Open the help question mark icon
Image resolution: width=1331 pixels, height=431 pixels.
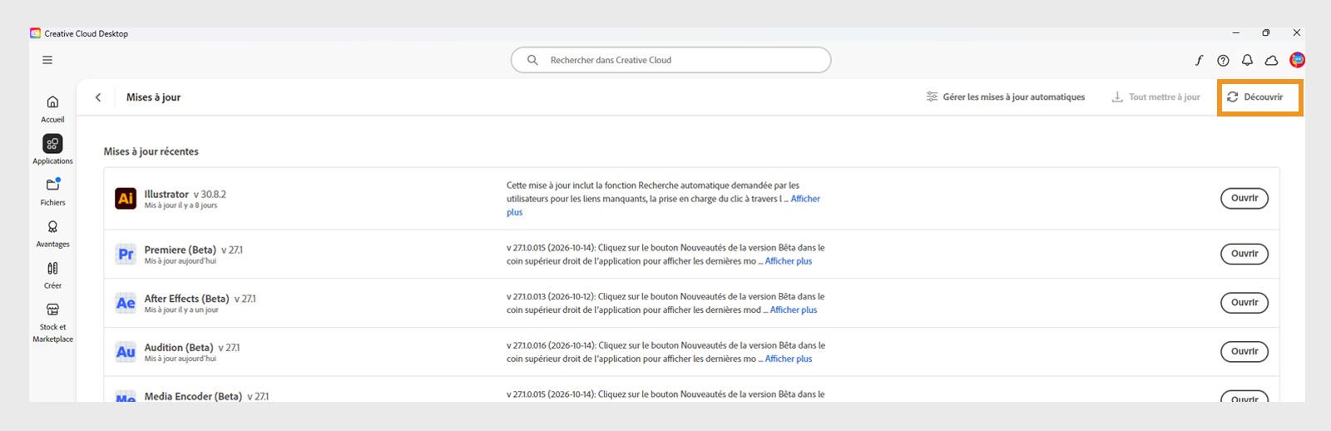(x=1223, y=60)
